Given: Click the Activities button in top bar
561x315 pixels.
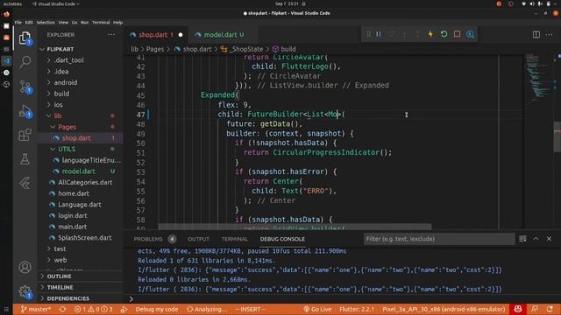Looking at the screenshot, I should pyautogui.click(x=12, y=3).
